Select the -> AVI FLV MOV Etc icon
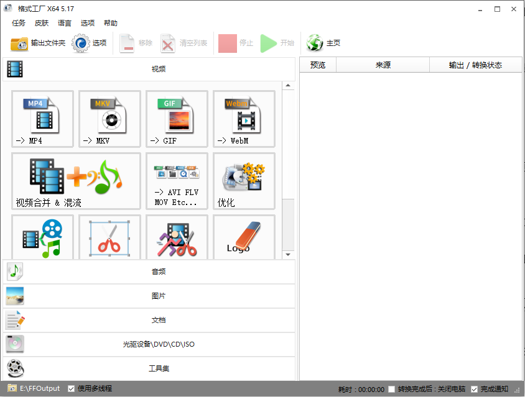Image resolution: width=525 pixels, height=397 pixels. tap(177, 181)
